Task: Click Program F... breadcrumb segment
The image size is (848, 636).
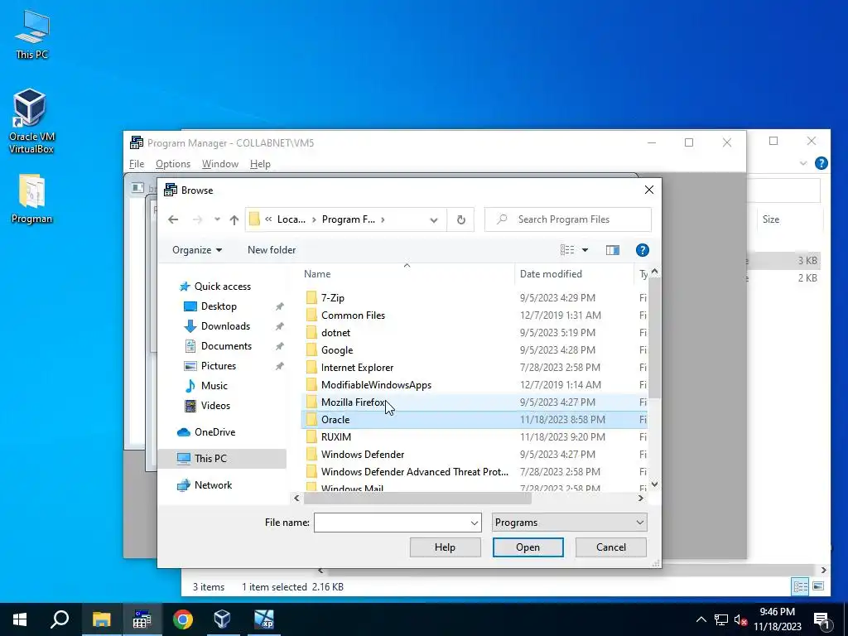Action: [x=349, y=219]
